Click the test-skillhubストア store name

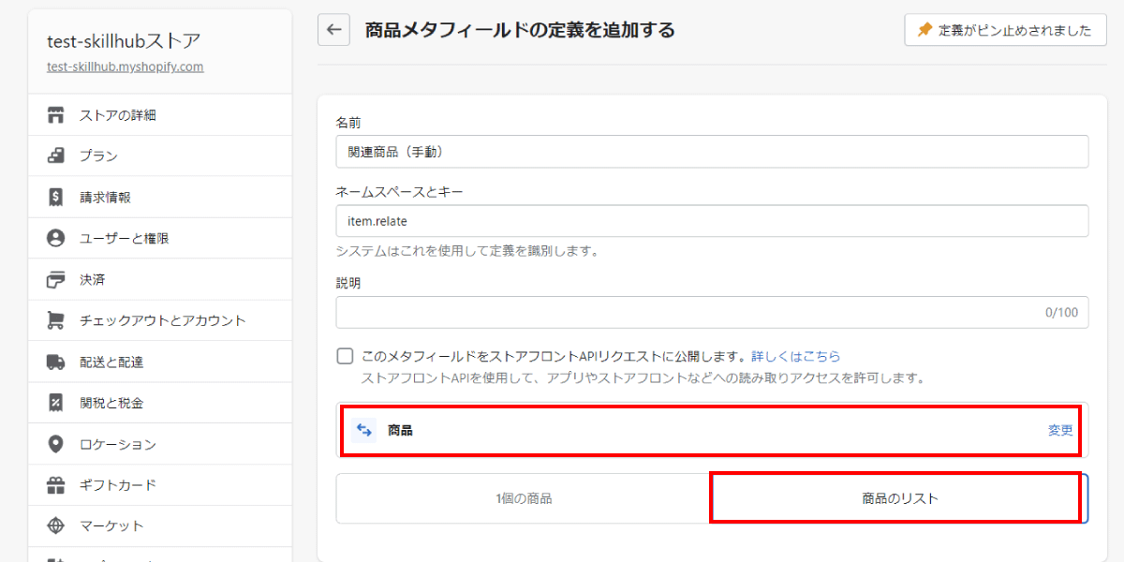coord(124,41)
